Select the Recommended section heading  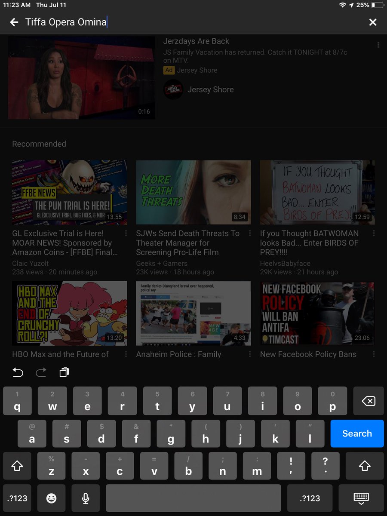(39, 144)
